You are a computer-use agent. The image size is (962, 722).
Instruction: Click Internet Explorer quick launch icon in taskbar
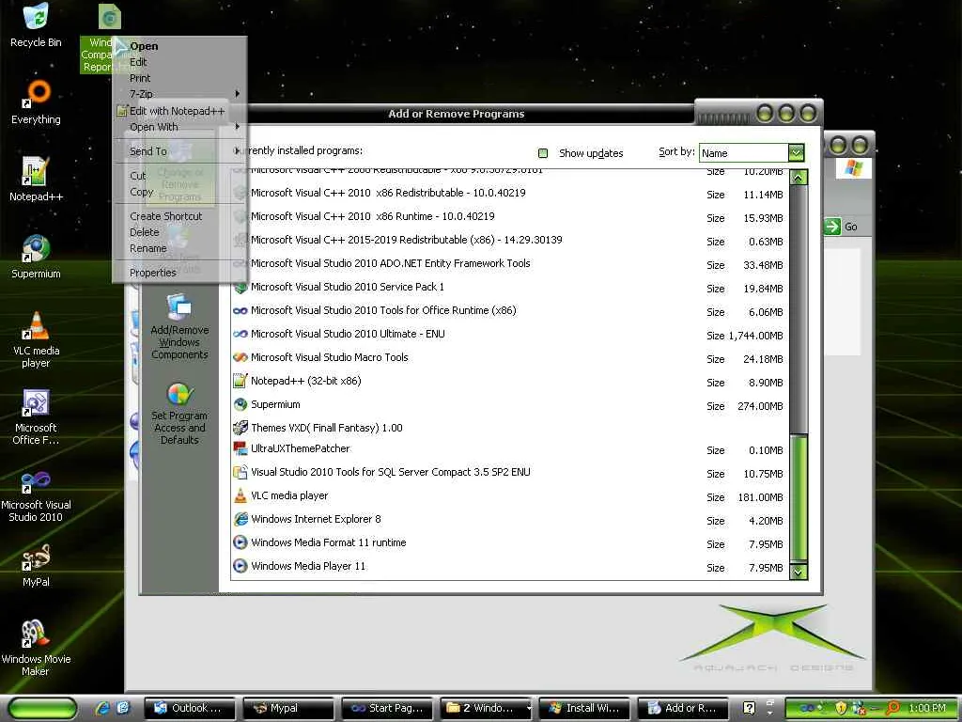[x=101, y=708]
